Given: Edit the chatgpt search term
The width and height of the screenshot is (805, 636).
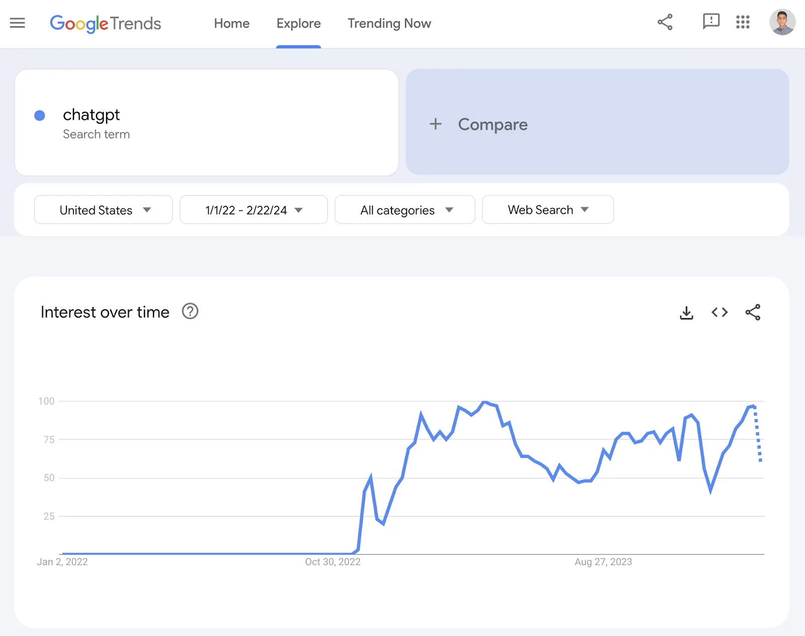Looking at the screenshot, I should tap(92, 115).
